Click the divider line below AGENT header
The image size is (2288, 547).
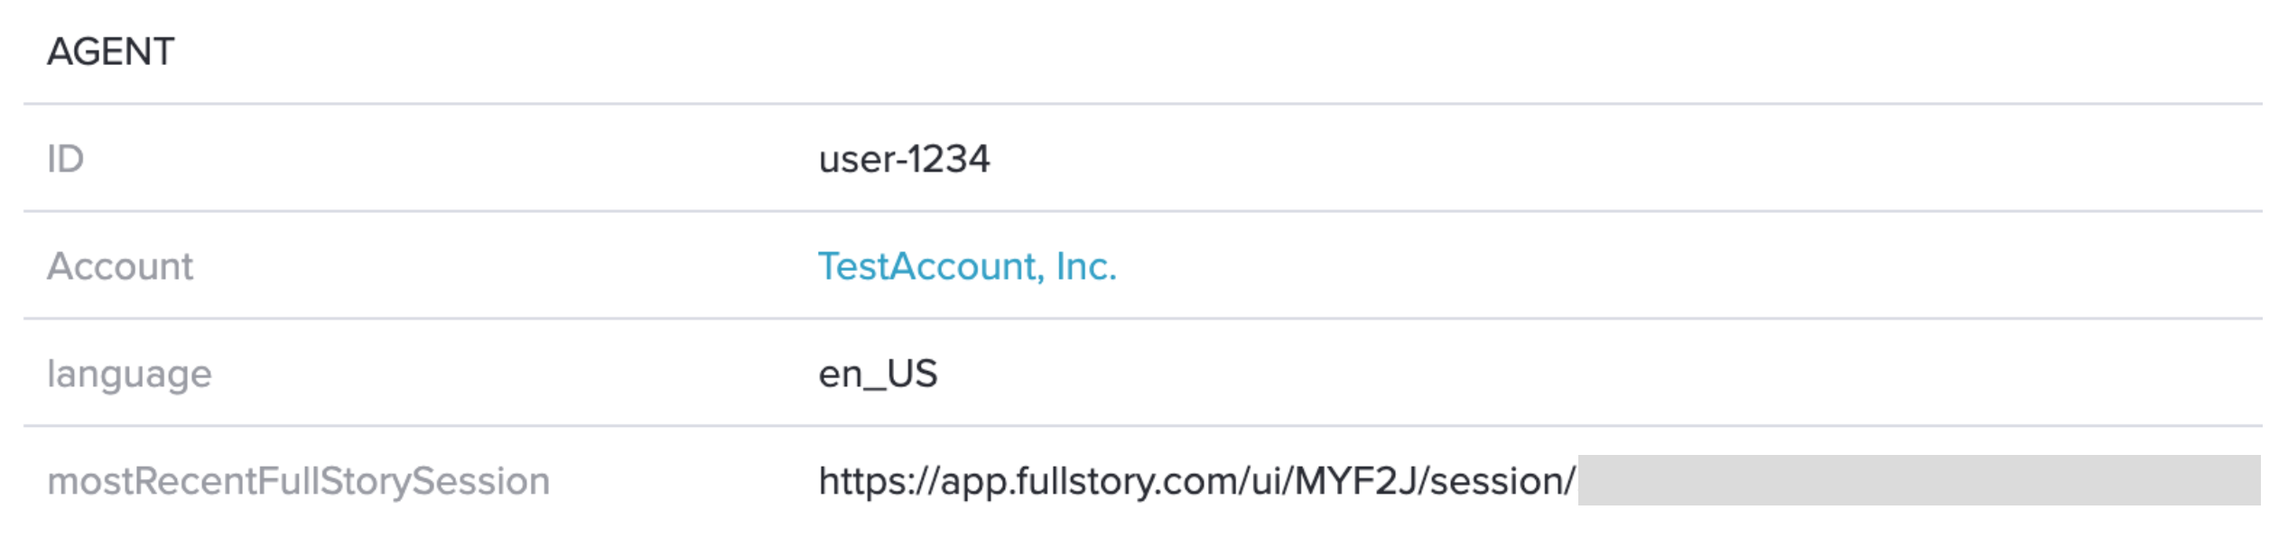click(x=1142, y=104)
